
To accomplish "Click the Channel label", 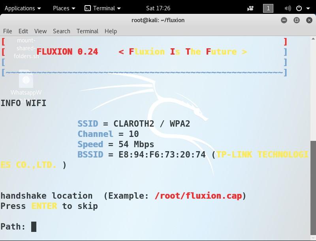I will (x=95, y=134).
